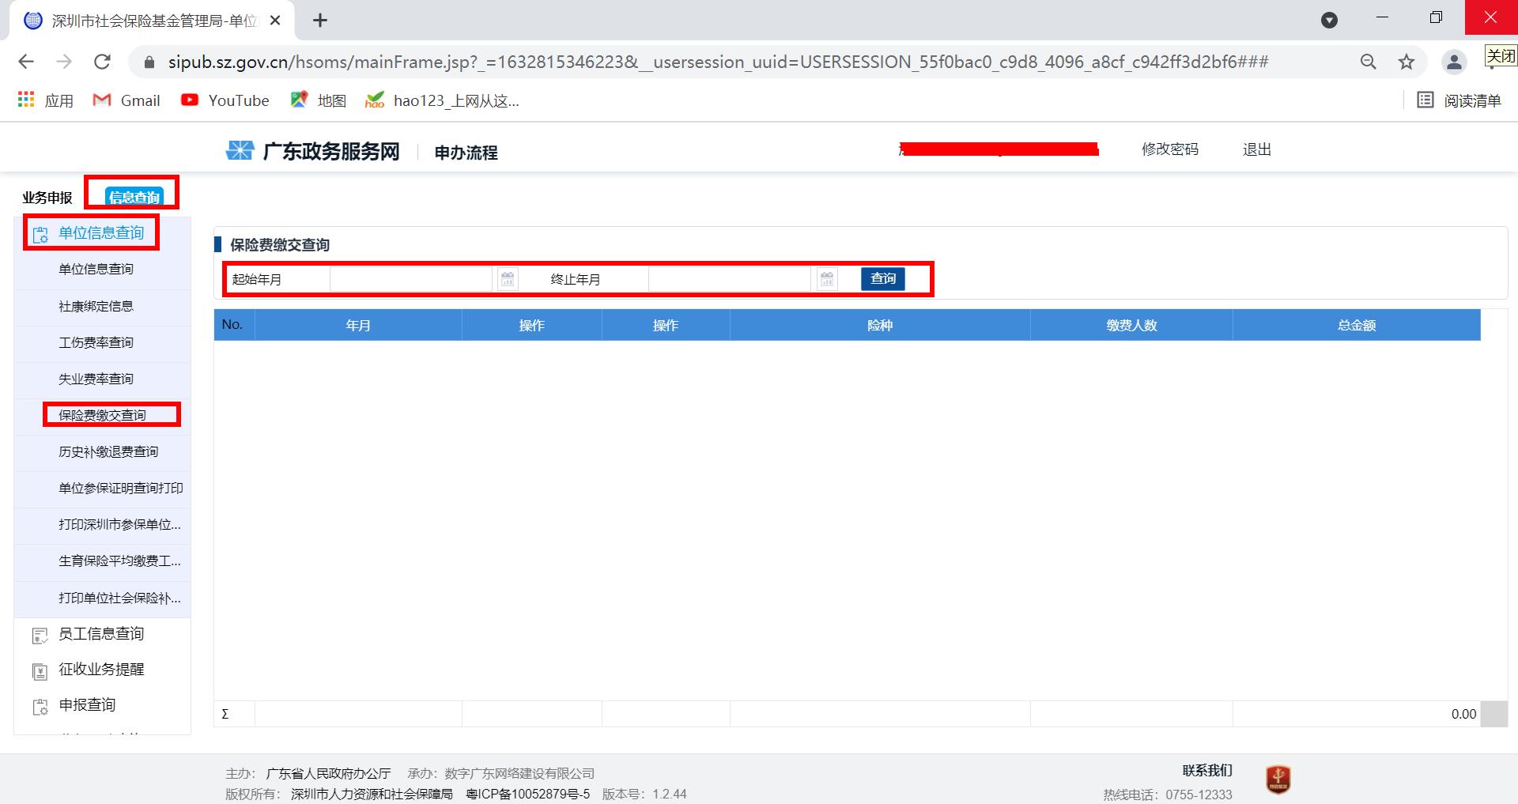Image resolution: width=1518 pixels, height=804 pixels.
Task: Click inside the 起始年月 input field
Action: 411,278
